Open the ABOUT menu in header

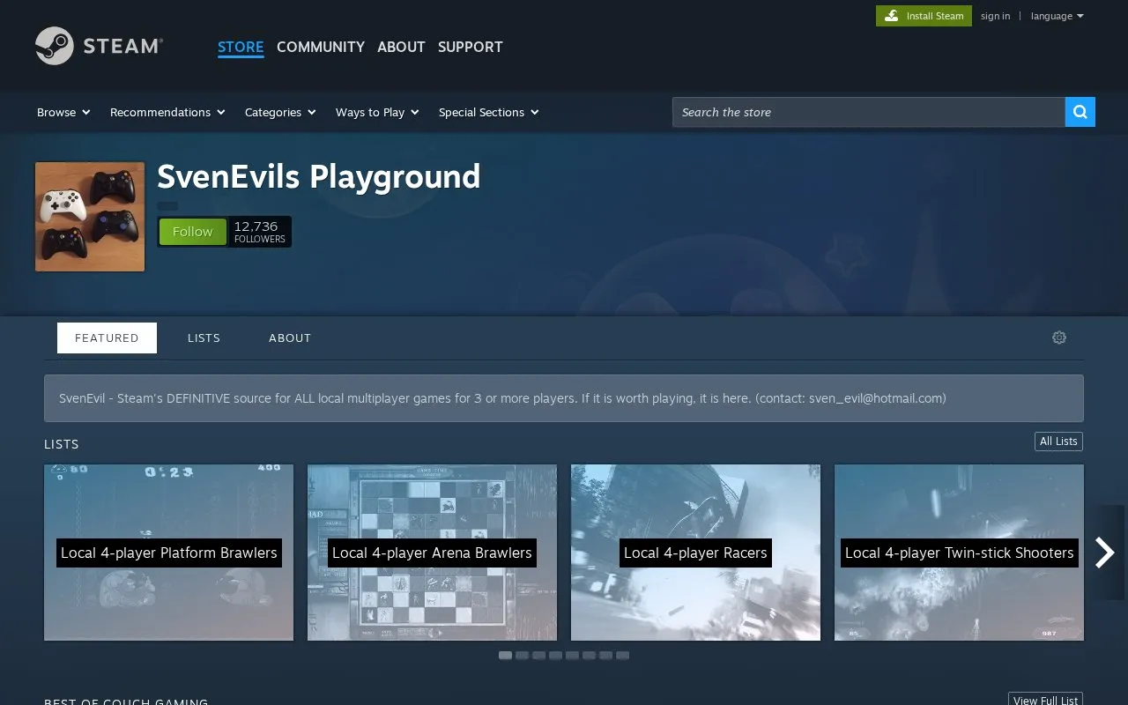[401, 47]
